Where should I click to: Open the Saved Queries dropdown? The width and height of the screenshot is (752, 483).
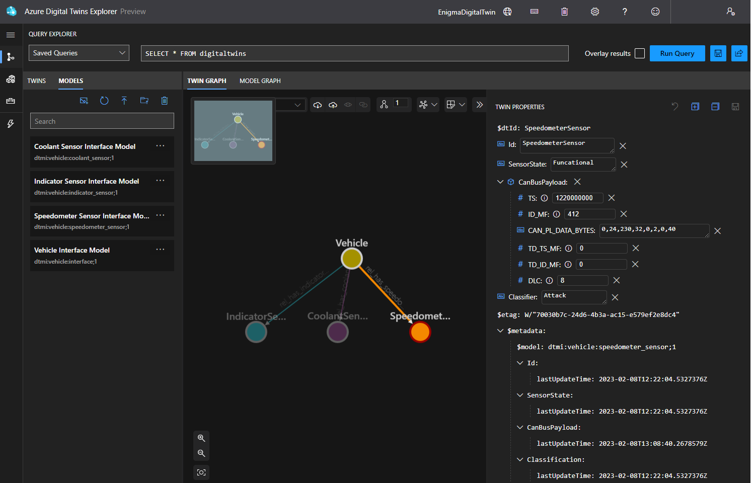(79, 53)
